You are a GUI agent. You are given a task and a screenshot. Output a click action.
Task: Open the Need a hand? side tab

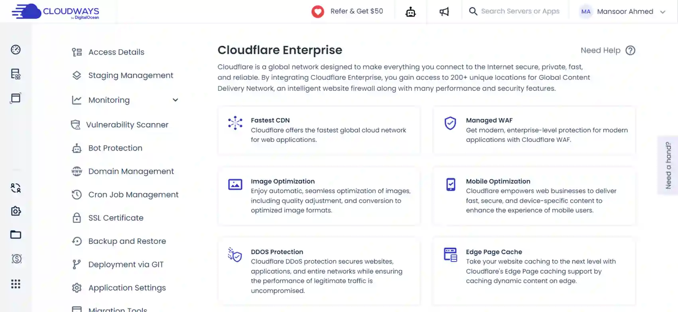point(668,165)
